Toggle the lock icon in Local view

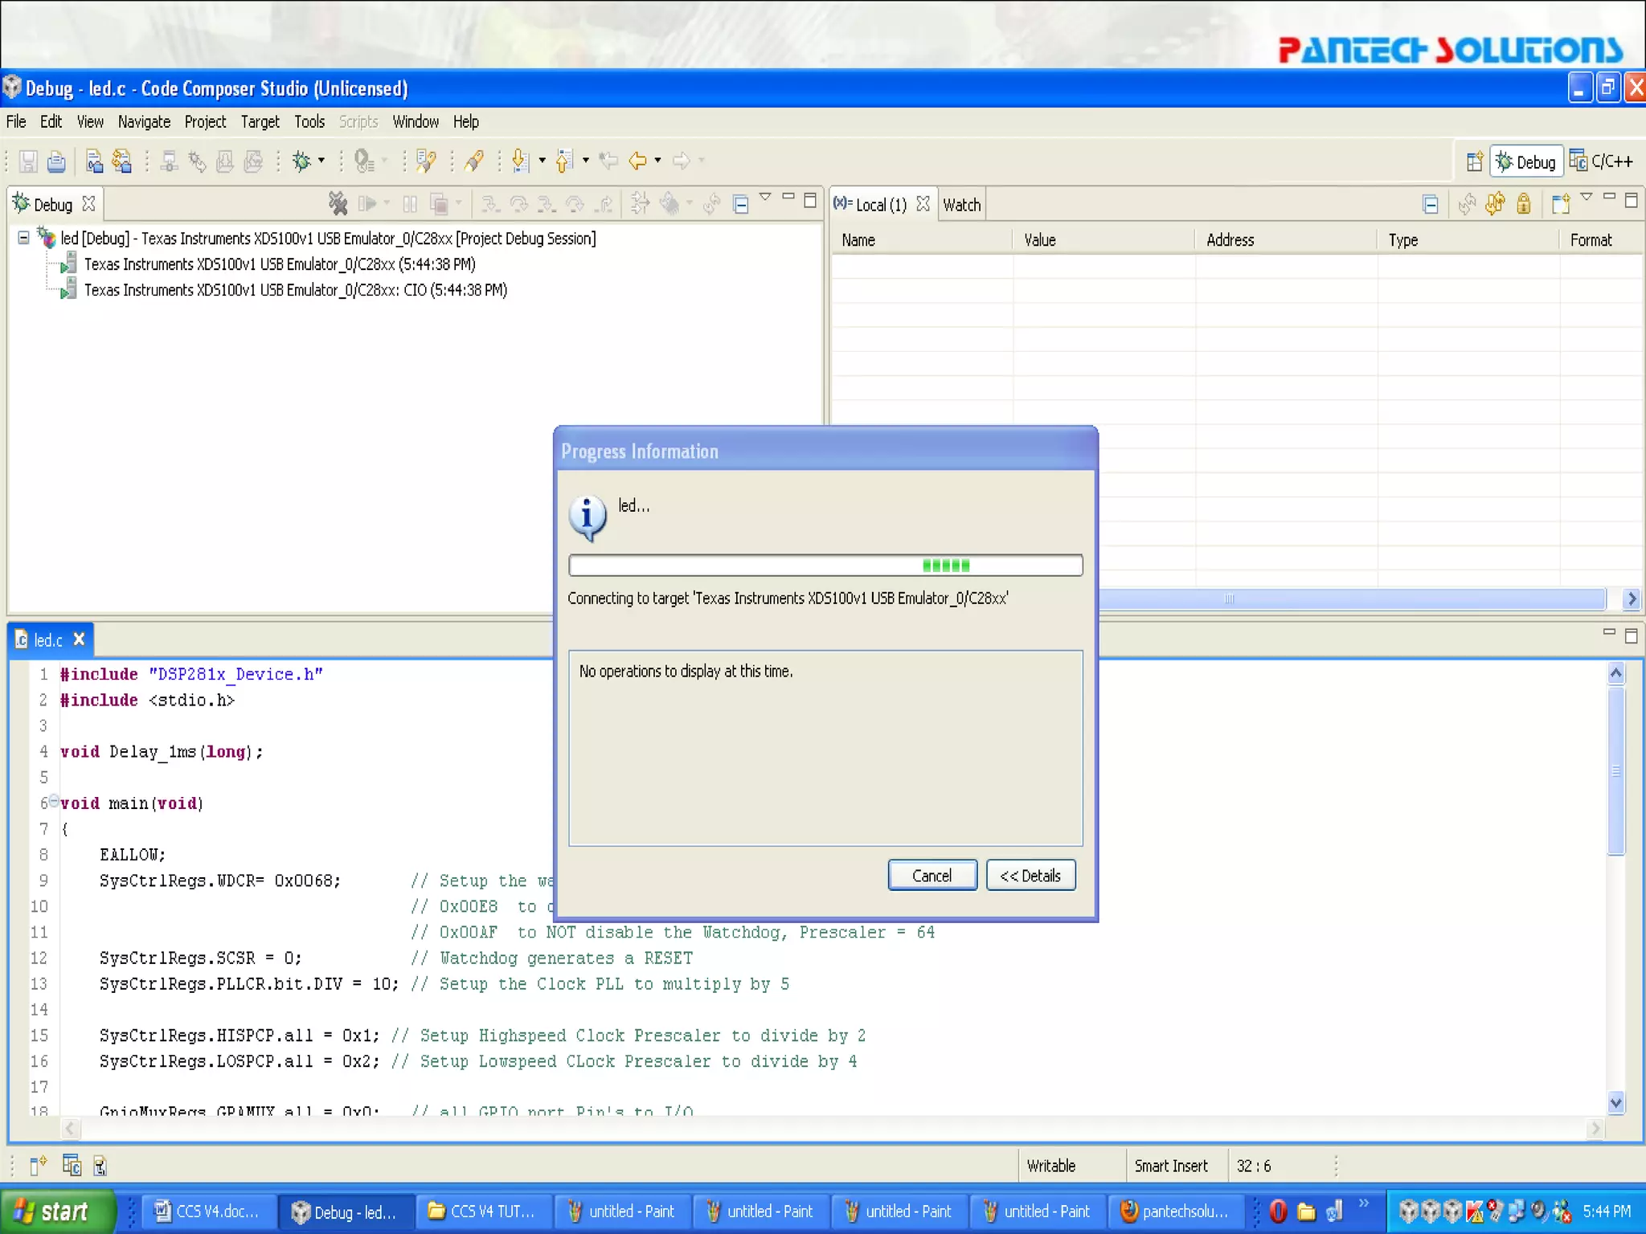click(x=1524, y=204)
